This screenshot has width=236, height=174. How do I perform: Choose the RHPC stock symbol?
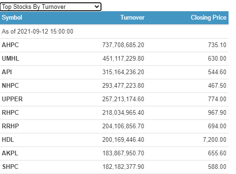[10, 112]
